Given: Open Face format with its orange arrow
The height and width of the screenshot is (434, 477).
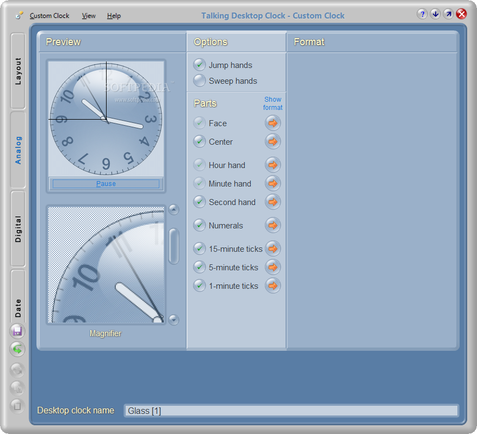Looking at the screenshot, I should click(x=272, y=123).
